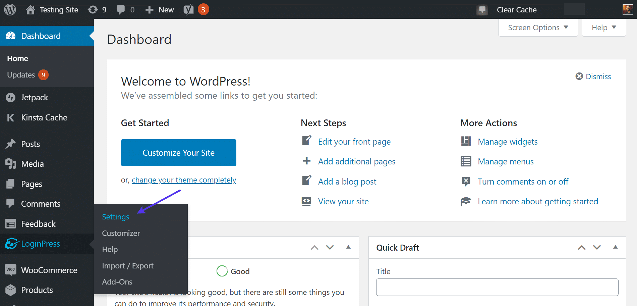Open the New menu in admin bar
The image size is (637, 306).
pyautogui.click(x=159, y=9)
